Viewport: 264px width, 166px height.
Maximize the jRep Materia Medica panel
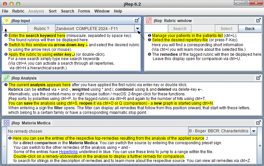pyautogui.click(x=258, y=123)
